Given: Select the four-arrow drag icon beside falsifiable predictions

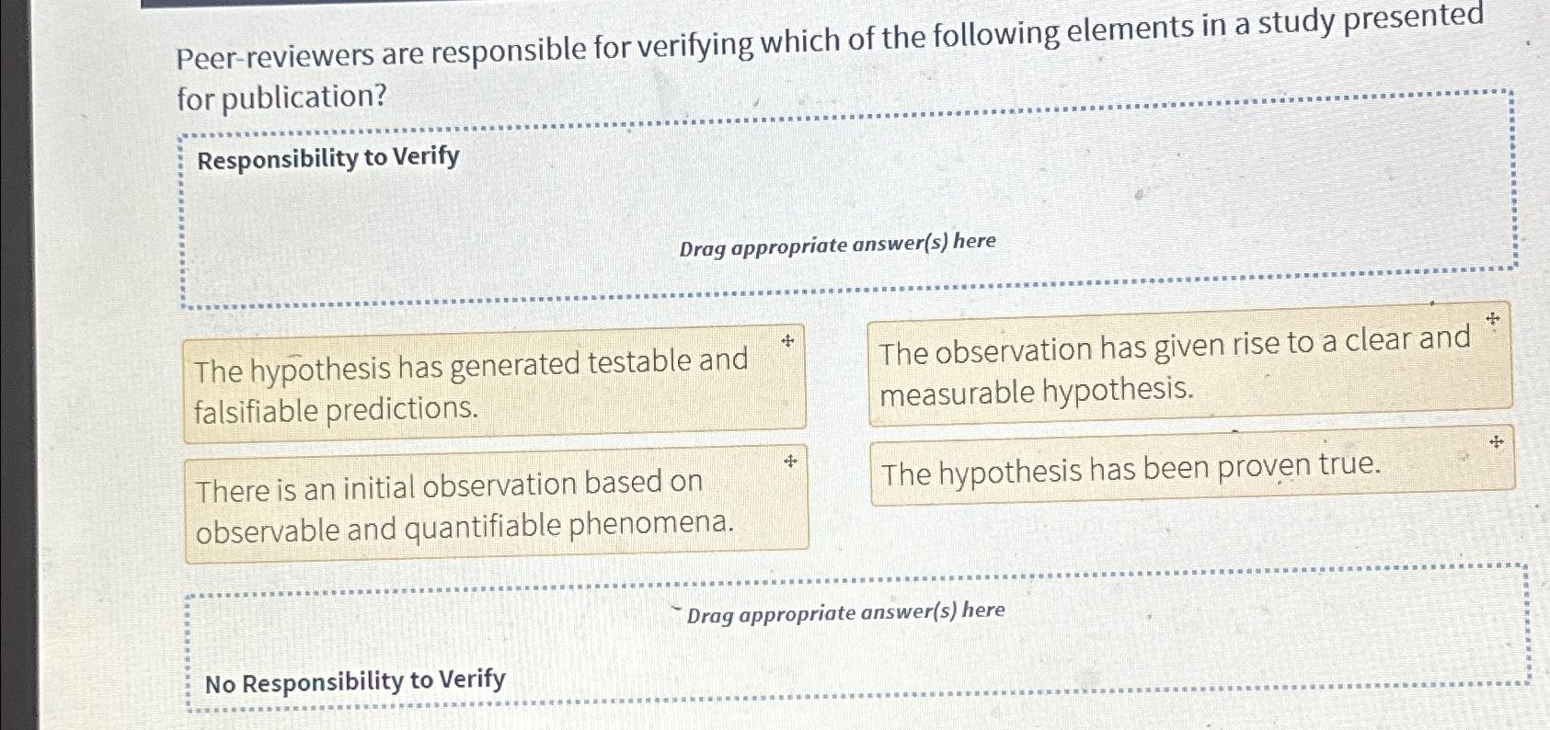Looking at the screenshot, I should (x=789, y=341).
